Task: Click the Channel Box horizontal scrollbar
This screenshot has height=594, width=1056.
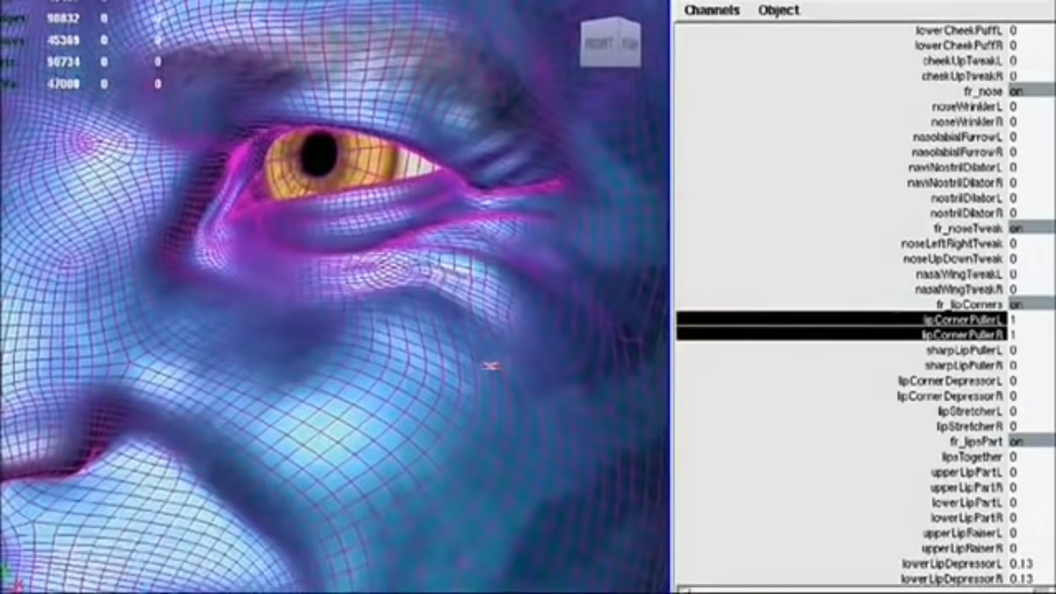Action: coord(850,590)
